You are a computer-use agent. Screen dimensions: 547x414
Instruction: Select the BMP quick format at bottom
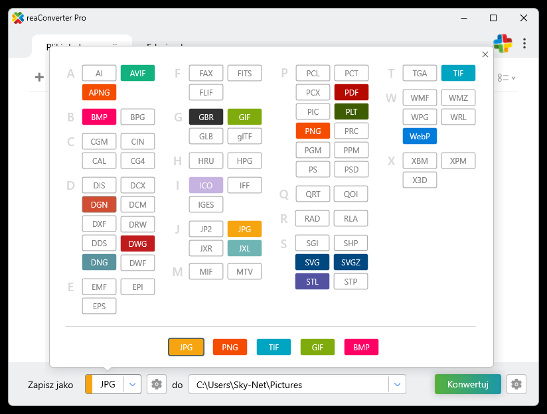click(361, 347)
